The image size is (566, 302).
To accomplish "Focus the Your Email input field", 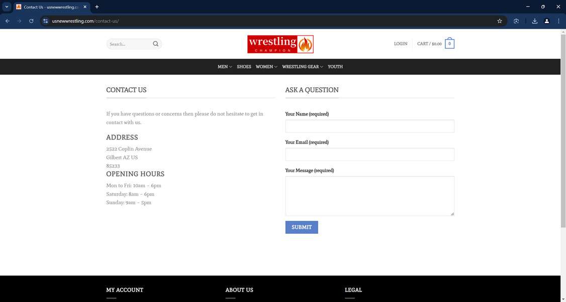I will pyautogui.click(x=369, y=154).
